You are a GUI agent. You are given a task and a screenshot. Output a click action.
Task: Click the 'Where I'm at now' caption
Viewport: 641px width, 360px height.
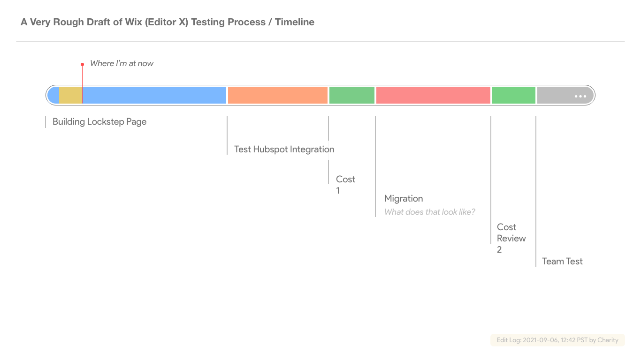(x=122, y=63)
